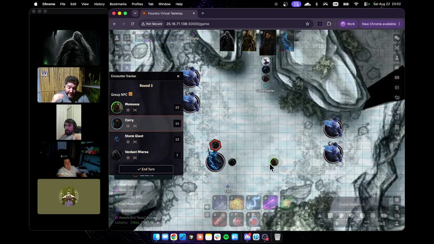The height and width of the screenshot is (244, 434).
Task: Open chat messages sidebar tab
Action: click(x=397, y=38)
